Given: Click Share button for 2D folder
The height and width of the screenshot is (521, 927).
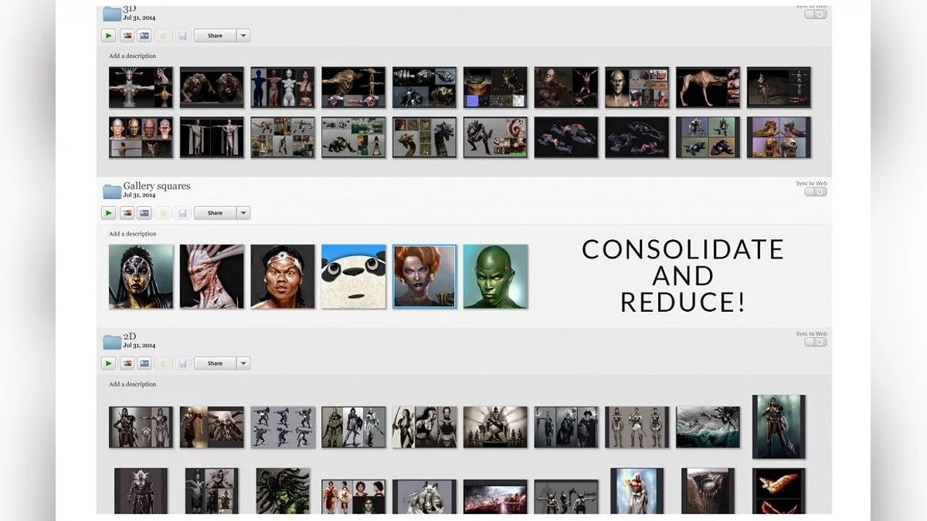Looking at the screenshot, I should tap(215, 364).
